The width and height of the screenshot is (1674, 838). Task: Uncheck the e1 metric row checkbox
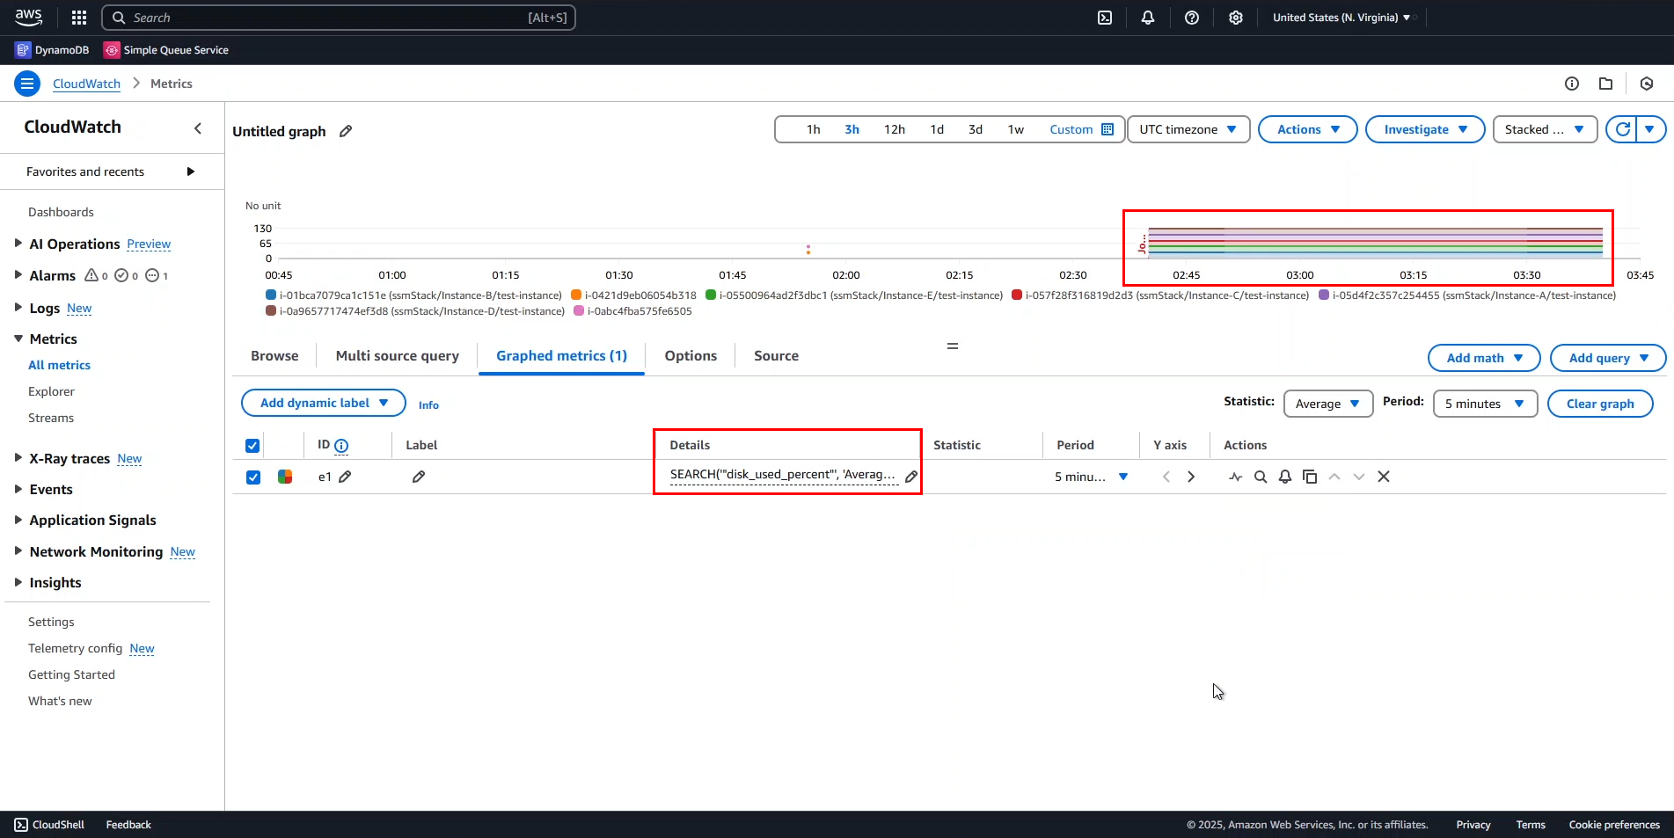tap(253, 477)
